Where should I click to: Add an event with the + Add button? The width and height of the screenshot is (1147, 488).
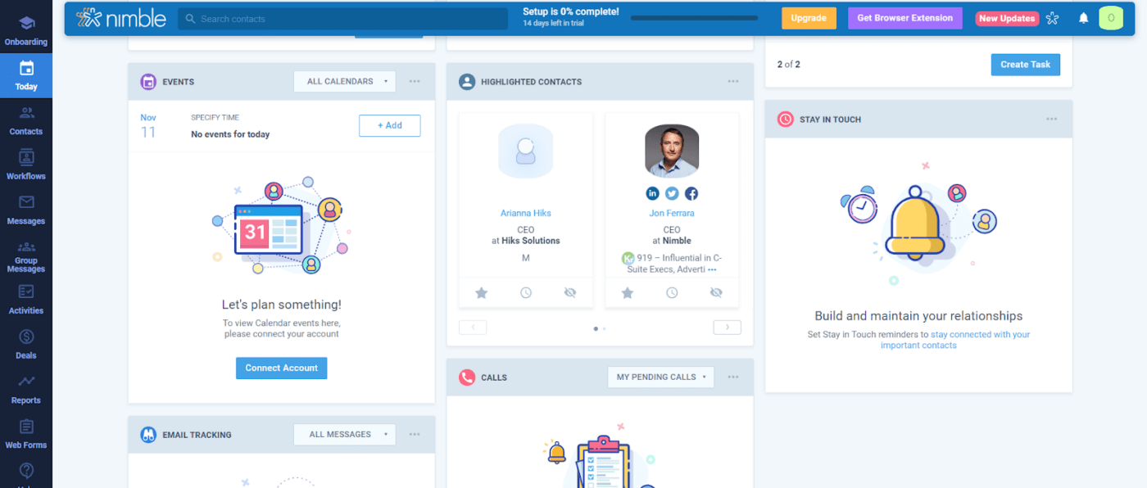(390, 125)
